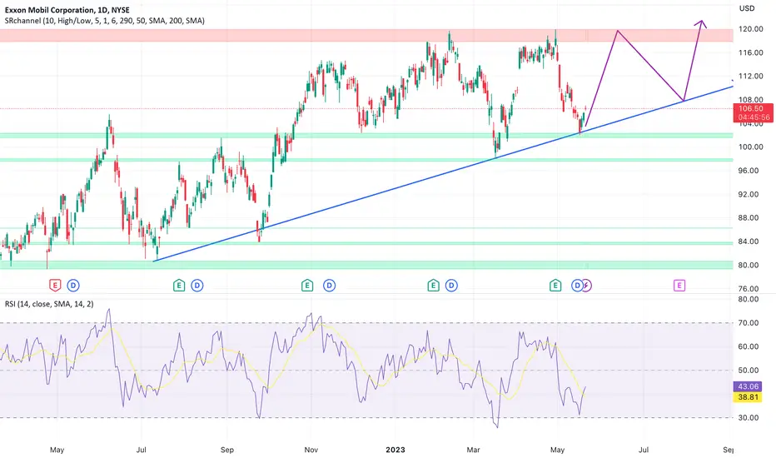Click the 76.00 price axis label
This screenshot has height=458, width=776.
[750, 289]
